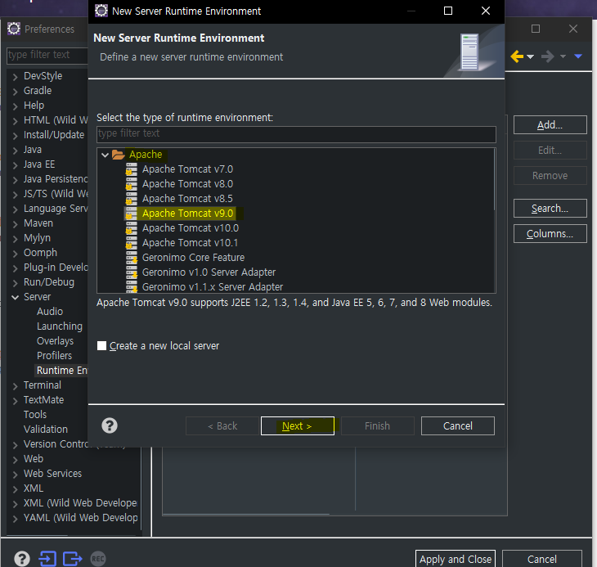Cancel the New Server Runtime wizard
Viewport: 597px width, 567px height.
458,425
